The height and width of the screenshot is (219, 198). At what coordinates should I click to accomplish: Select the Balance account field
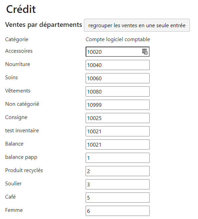[x=117, y=145]
